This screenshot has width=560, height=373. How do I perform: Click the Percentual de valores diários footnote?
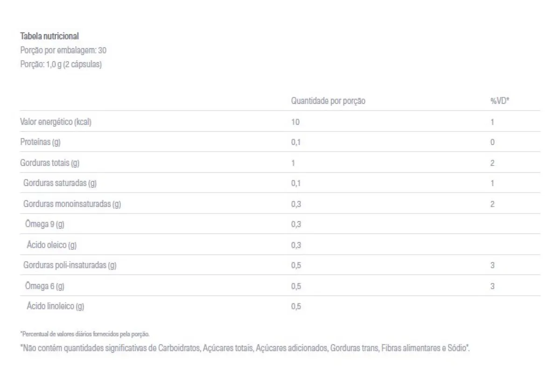coord(85,334)
